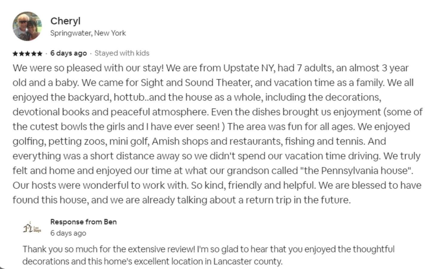Click the words golfing, petting zoos, mini golf

[81, 141]
